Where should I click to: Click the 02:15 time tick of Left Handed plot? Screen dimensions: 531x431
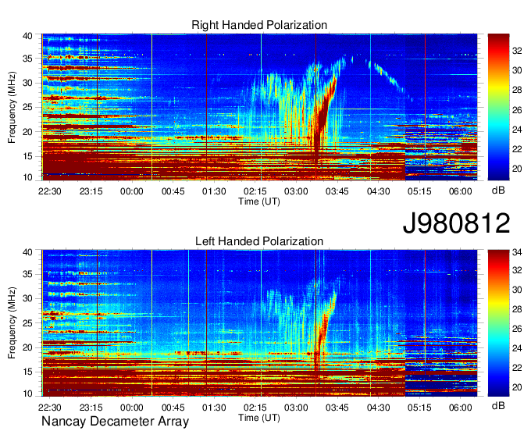pyautogui.click(x=255, y=408)
